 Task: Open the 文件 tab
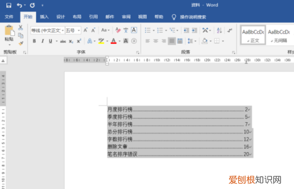(x=9, y=17)
